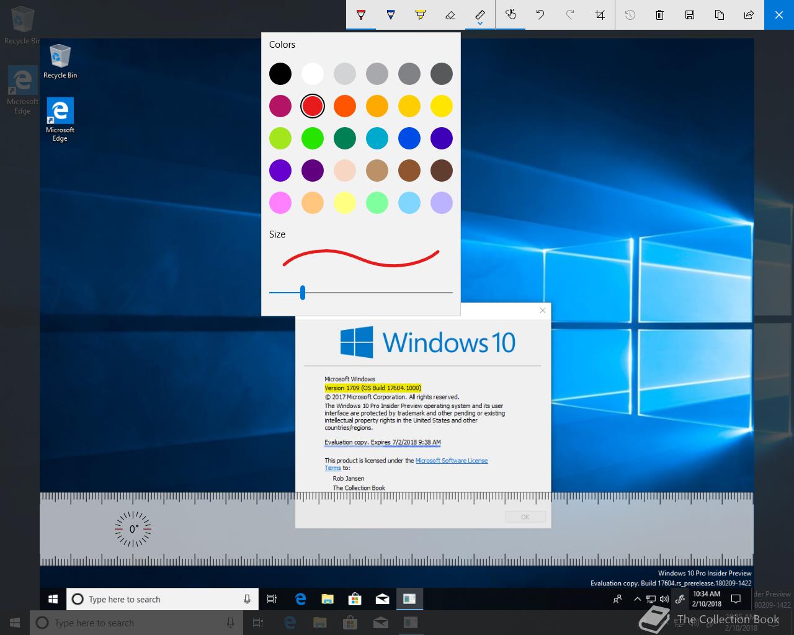This screenshot has width=794, height=635.
Task: Select the red ballpoint pen tool
Action: pyautogui.click(x=361, y=14)
